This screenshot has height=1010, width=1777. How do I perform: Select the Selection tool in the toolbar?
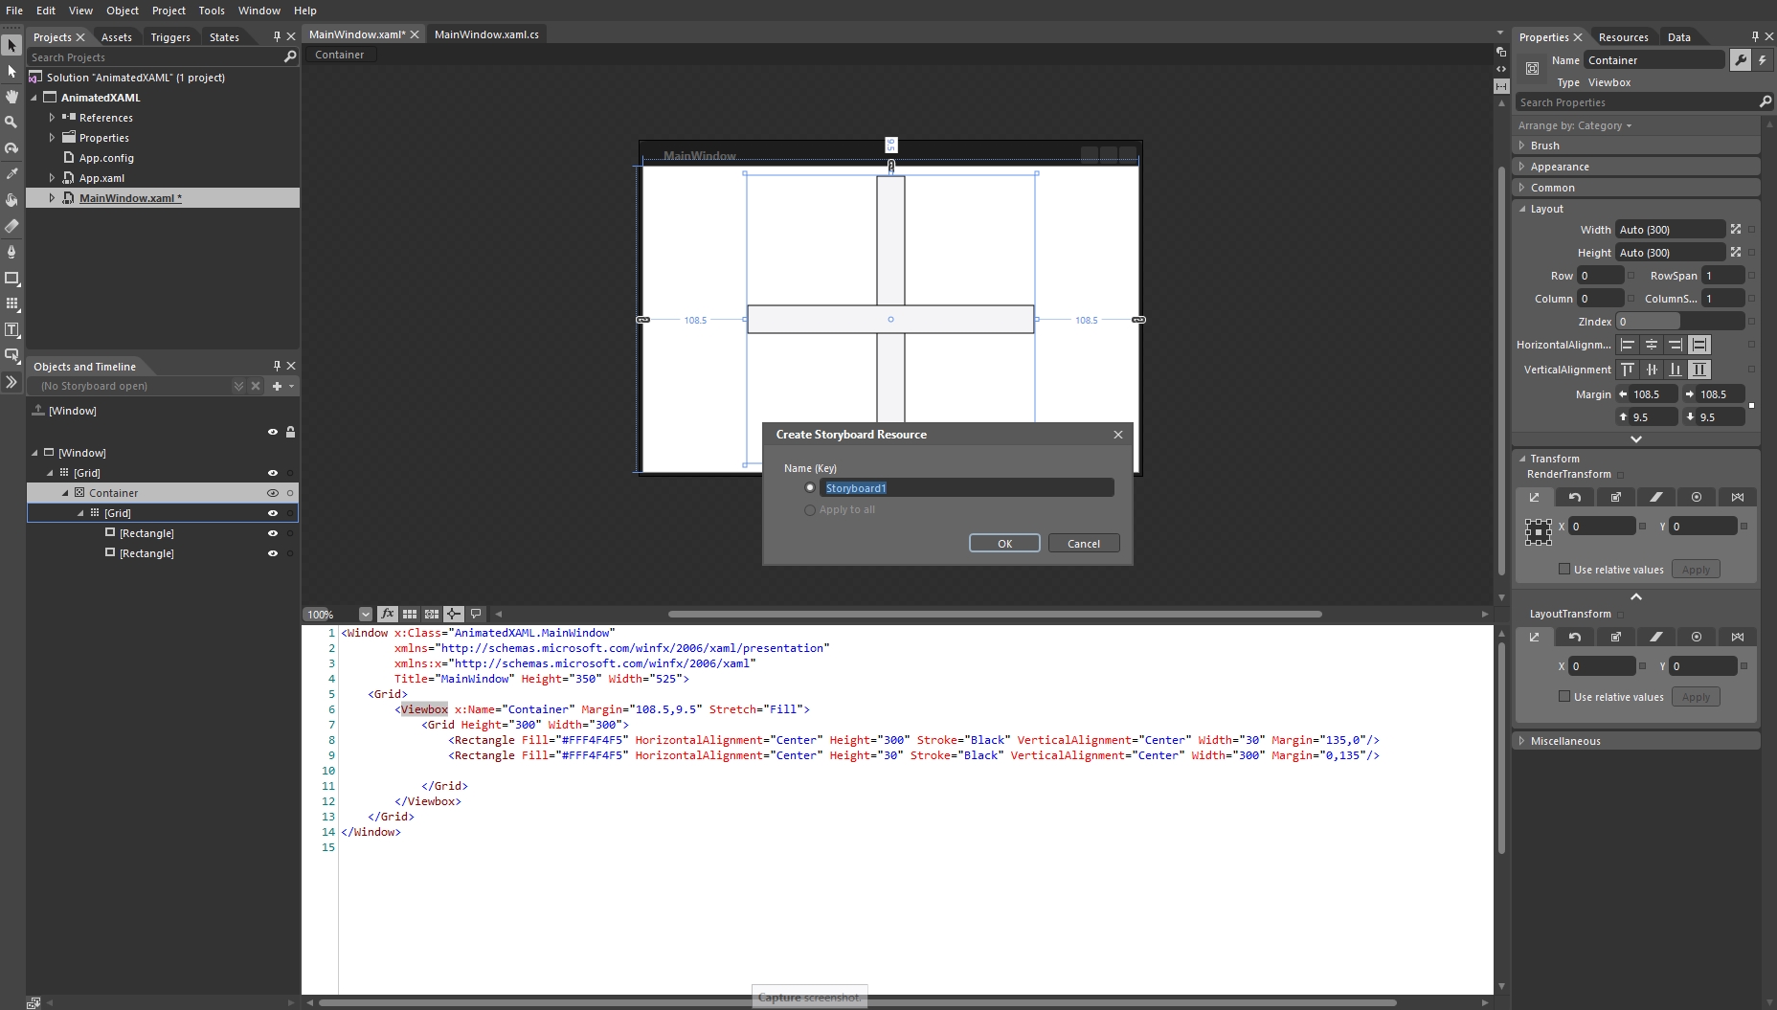(x=11, y=46)
